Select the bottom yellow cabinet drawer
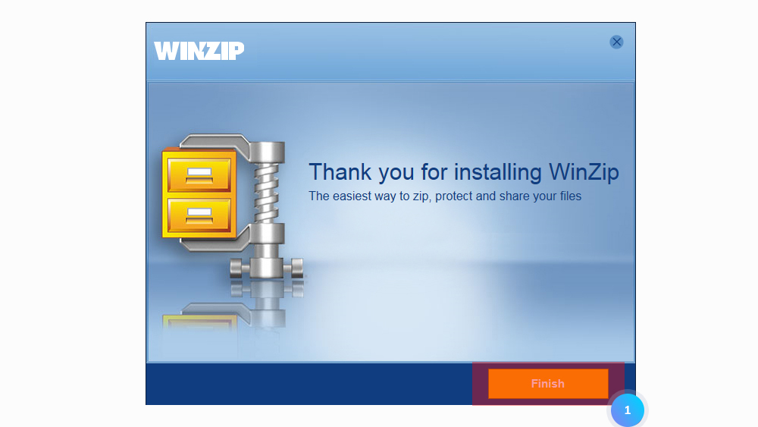 (199, 215)
